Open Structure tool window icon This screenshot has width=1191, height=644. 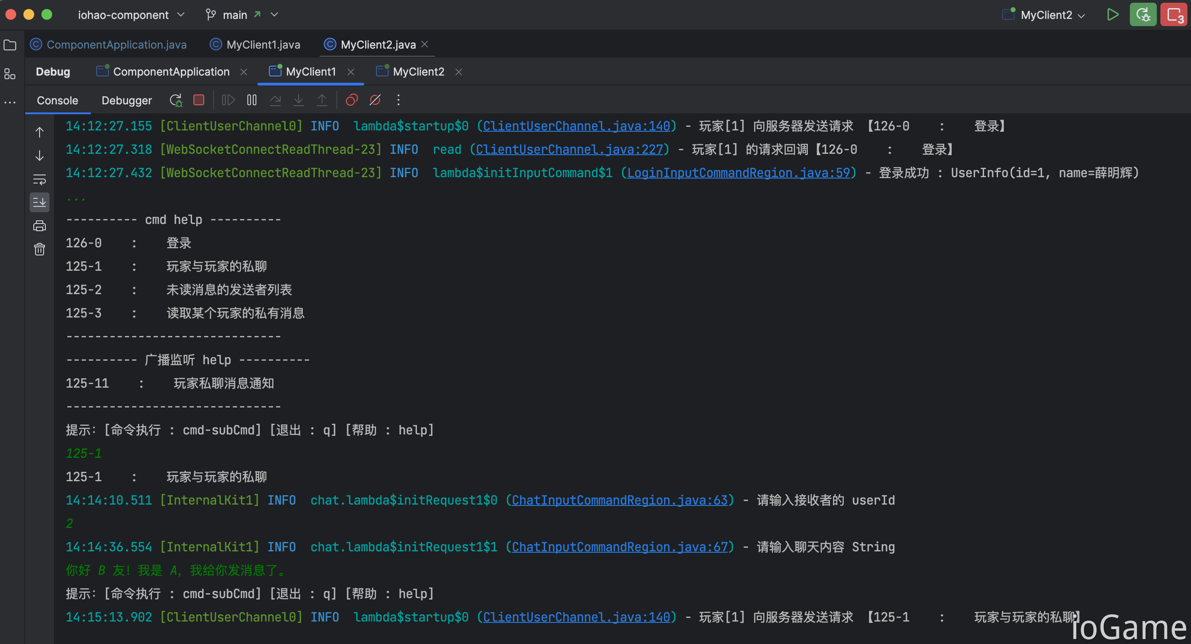10,73
